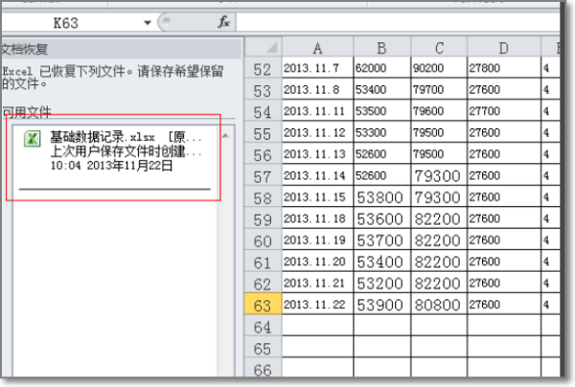Click cell with date 2013.11.14
The image size is (575, 387).
317,175
